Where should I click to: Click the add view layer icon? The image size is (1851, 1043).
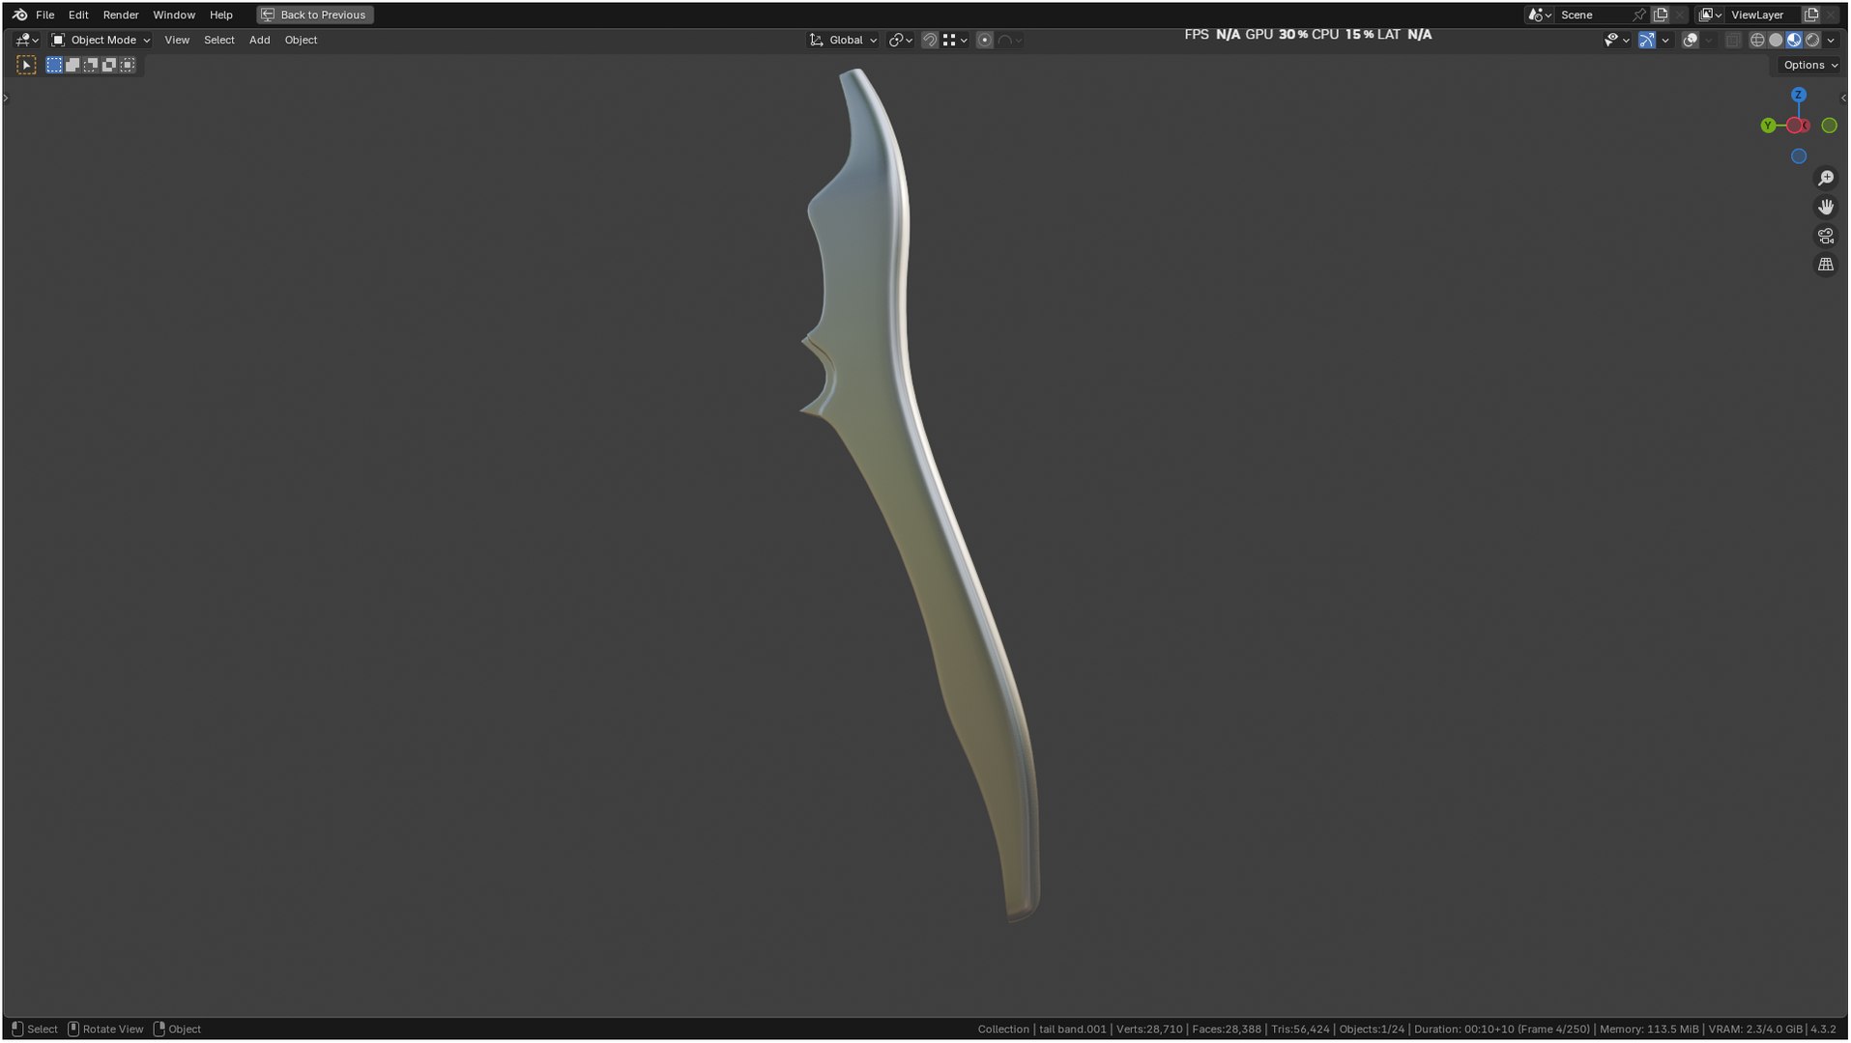tap(1811, 14)
